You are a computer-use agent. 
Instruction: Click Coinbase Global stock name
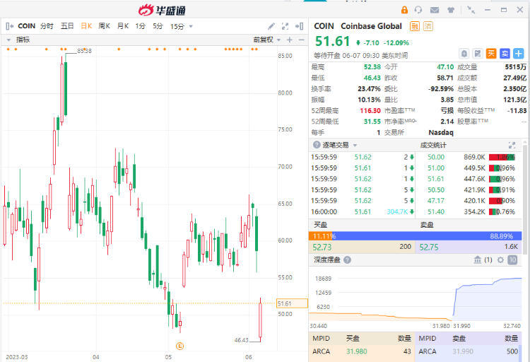tap(371, 26)
